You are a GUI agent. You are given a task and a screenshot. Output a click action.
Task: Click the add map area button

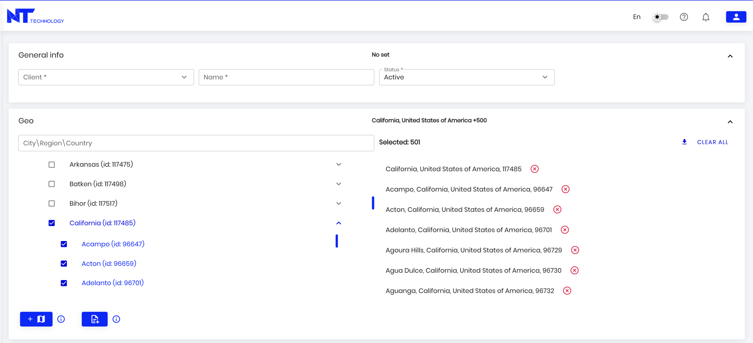[x=36, y=319]
